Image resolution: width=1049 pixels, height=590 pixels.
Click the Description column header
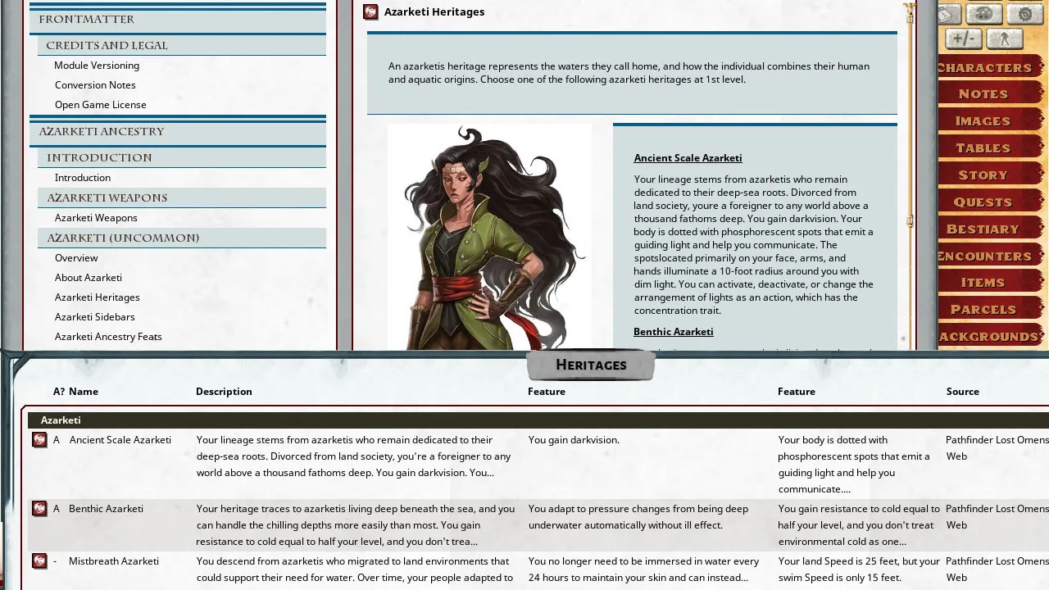(x=224, y=392)
